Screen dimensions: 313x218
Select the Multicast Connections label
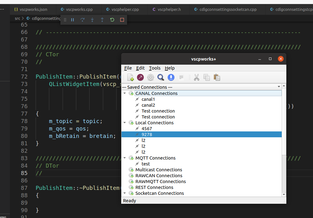(x=159, y=169)
